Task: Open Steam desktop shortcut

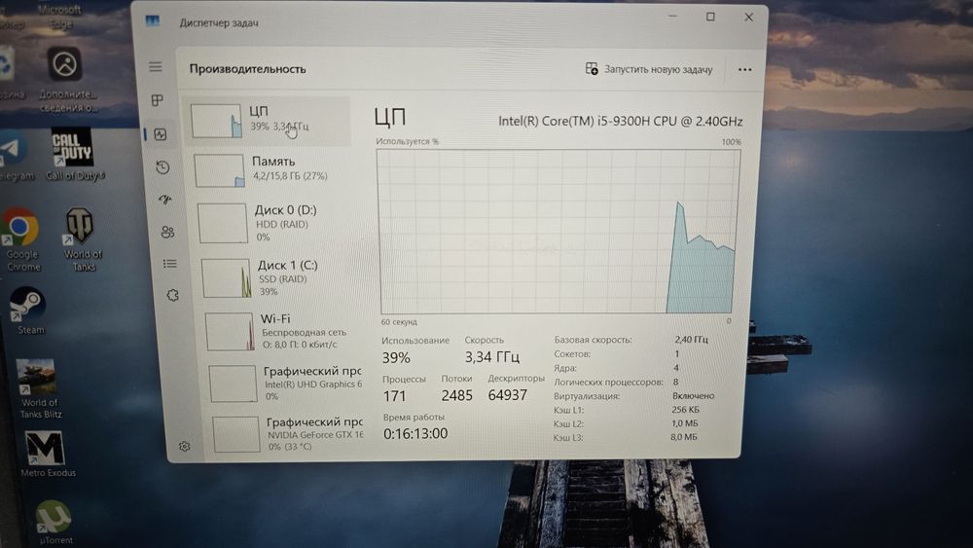Action: pos(28,311)
